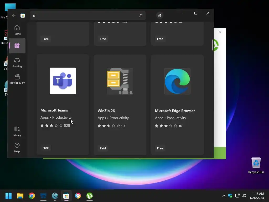Click the WinZip 26 title

pyautogui.click(x=106, y=111)
